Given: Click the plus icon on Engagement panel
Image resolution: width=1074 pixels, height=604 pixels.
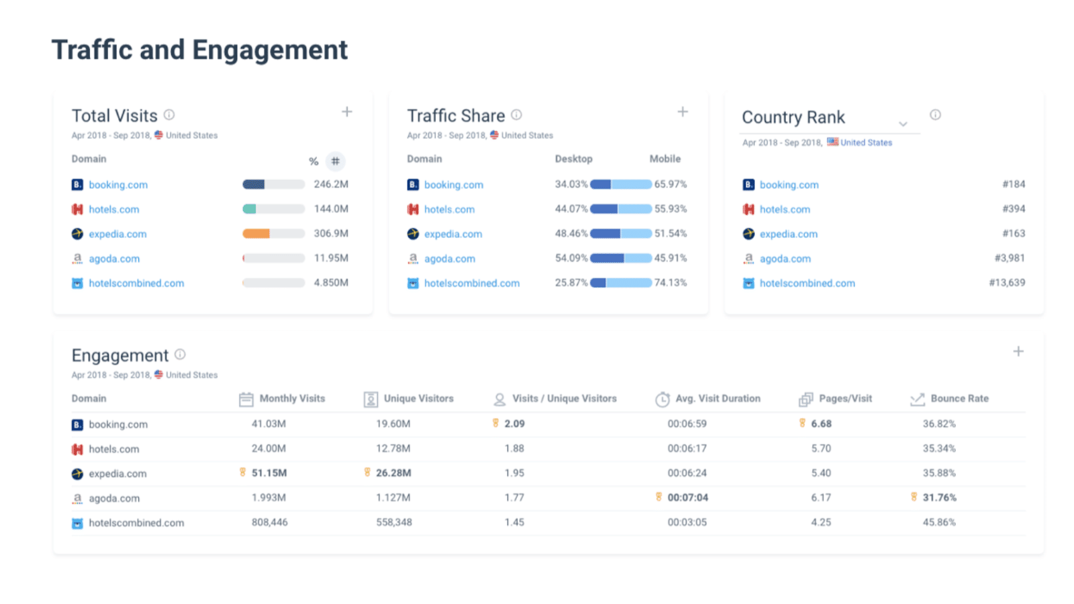Looking at the screenshot, I should tap(1018, 351).
